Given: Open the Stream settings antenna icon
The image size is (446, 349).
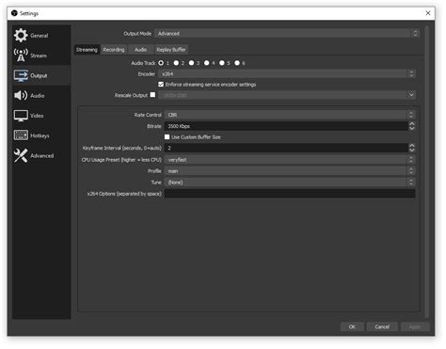Looking at the screenshot, I should (21, 56).
